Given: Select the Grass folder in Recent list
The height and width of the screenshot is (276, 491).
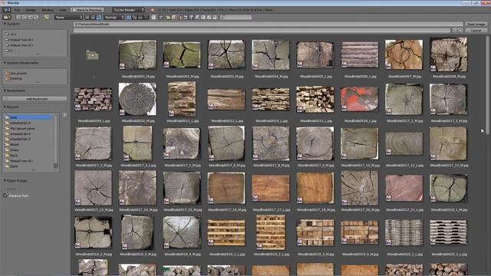Looking at the screenshot, I should pyautogui.click(x=15, y=150).
